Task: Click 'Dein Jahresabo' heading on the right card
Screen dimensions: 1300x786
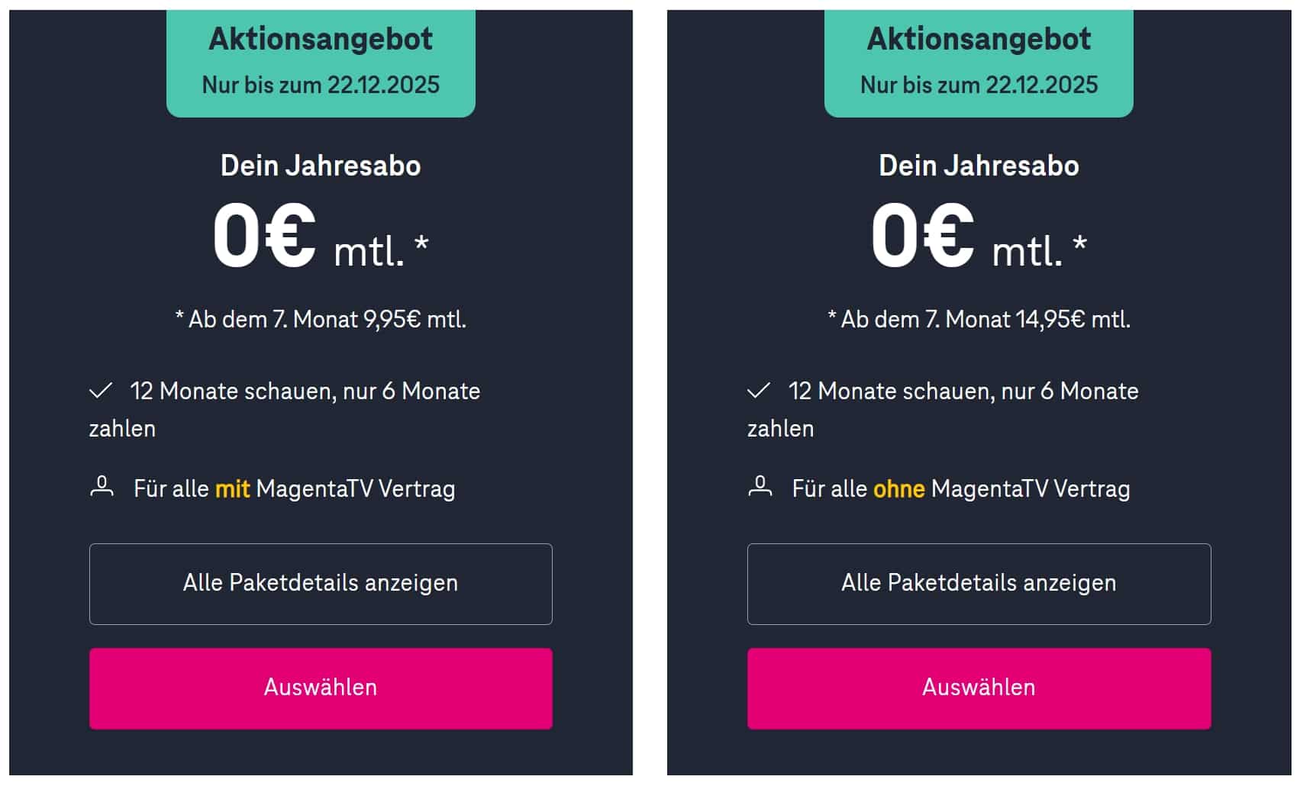Action: pos(979,165)
